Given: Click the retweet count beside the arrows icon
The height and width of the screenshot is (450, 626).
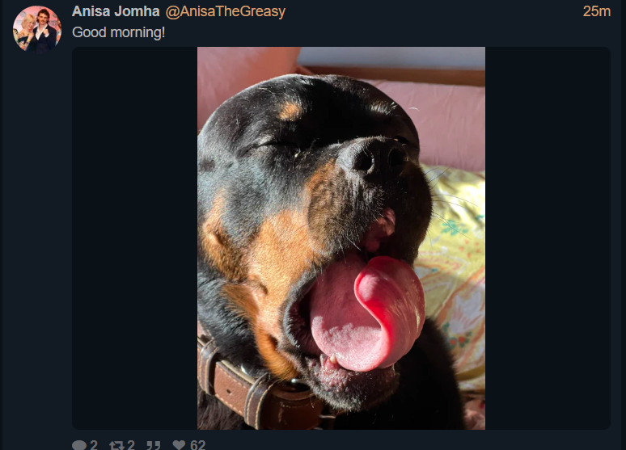Looking at the screenshot, I should (x=131, y=445).
